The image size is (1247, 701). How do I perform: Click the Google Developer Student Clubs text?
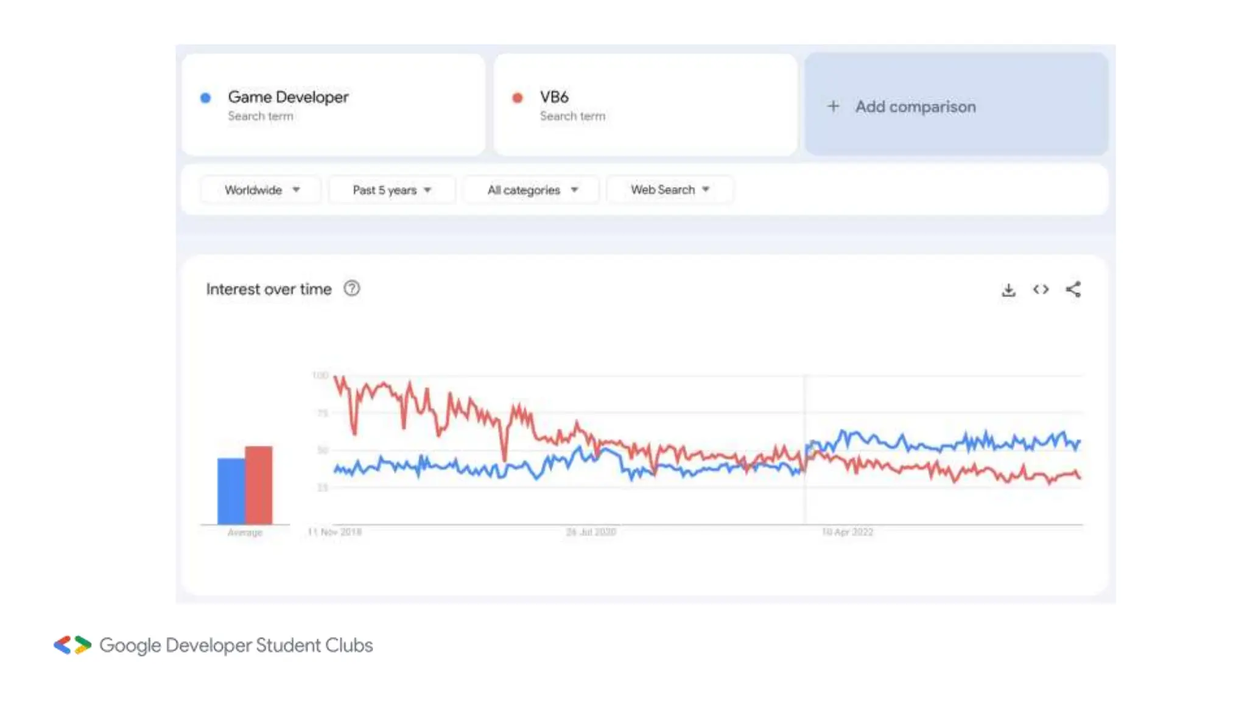(236, 645)
